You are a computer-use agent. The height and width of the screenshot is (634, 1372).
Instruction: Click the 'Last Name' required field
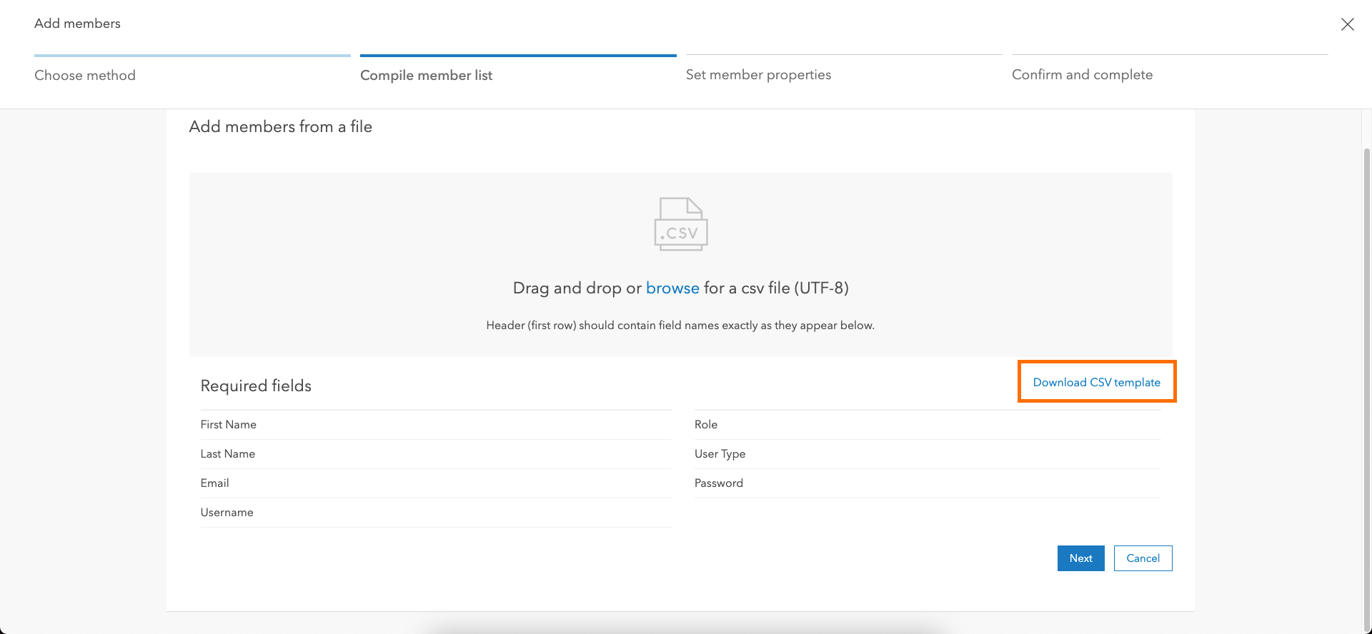click(436, 454)
